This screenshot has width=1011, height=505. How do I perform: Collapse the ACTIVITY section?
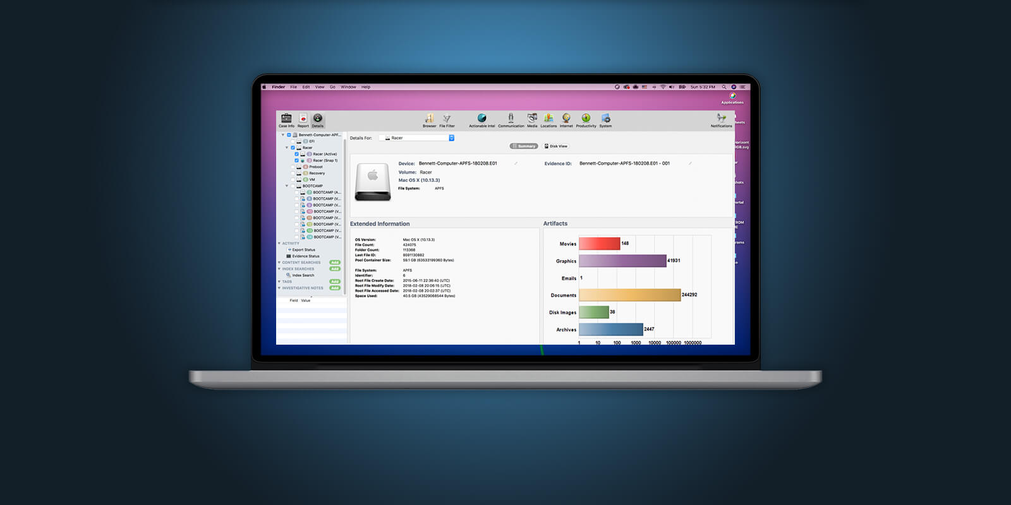point(279,243)
